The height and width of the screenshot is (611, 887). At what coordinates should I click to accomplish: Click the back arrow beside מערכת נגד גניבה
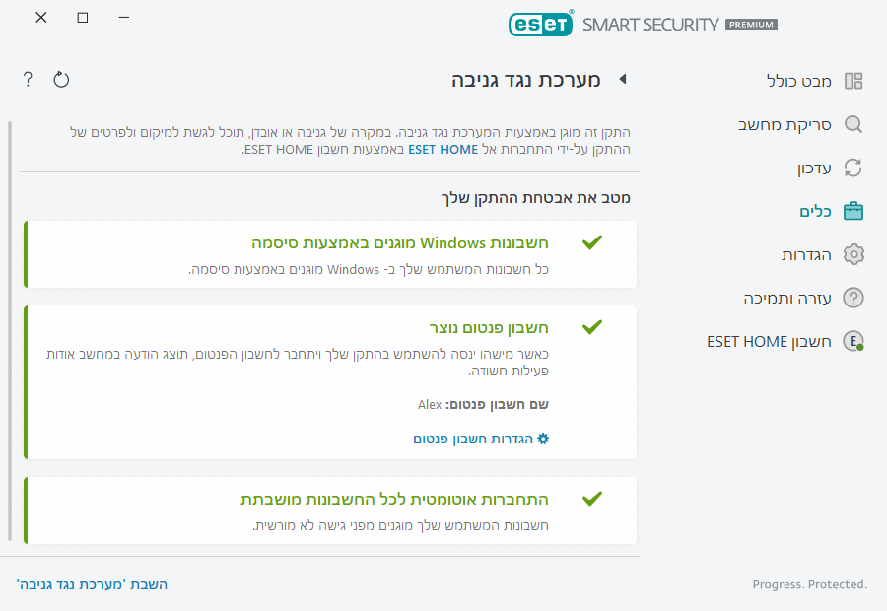pos(623,80)
